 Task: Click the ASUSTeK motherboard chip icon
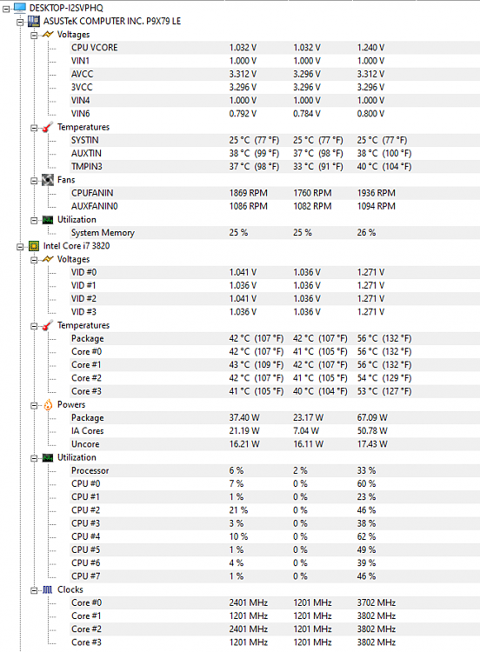click(x=34, y=21)
